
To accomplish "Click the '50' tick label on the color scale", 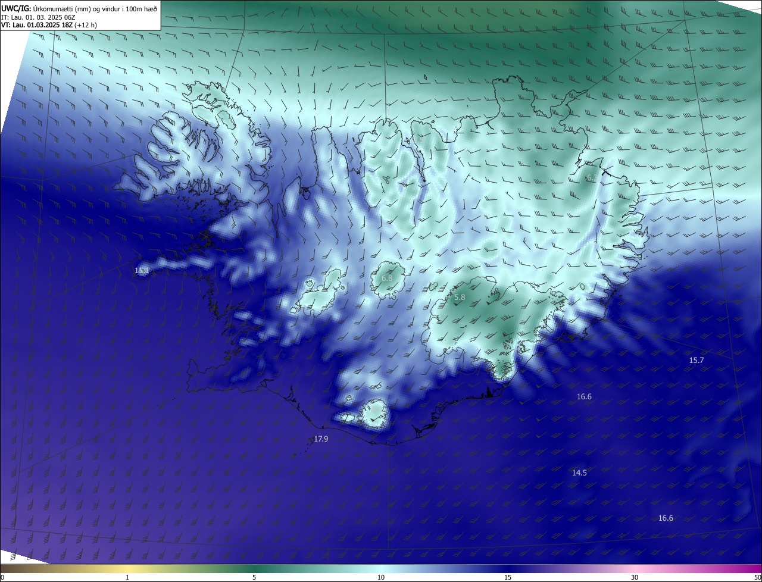I will [x=757, y=577].
